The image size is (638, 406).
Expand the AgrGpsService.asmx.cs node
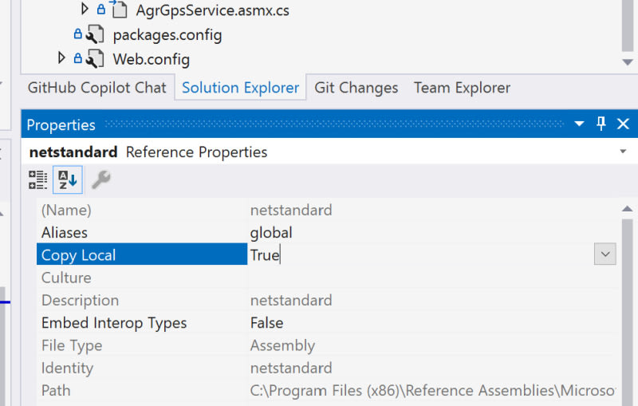tap(85, 10)
